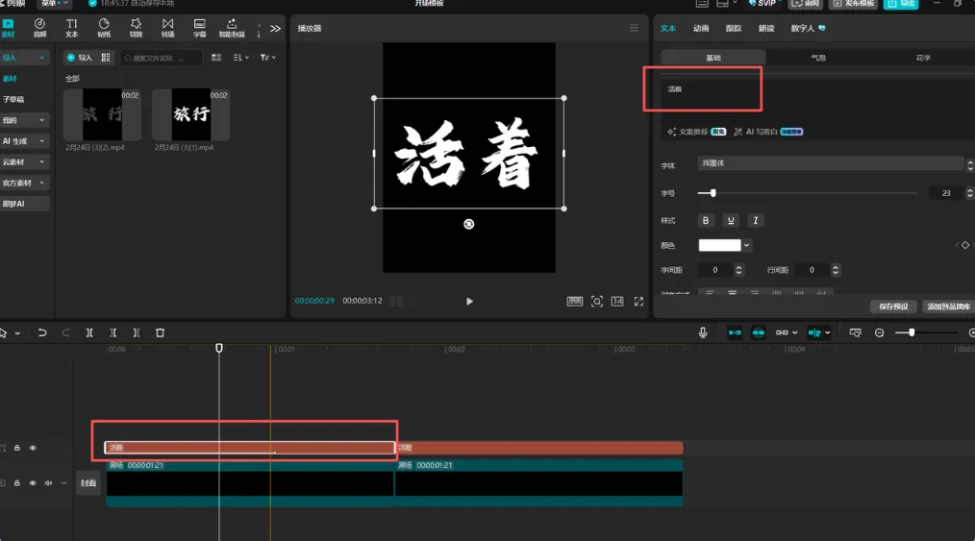Toggle lock on the video track
This screenshot has width=975, height=541.
click(17, 483)
